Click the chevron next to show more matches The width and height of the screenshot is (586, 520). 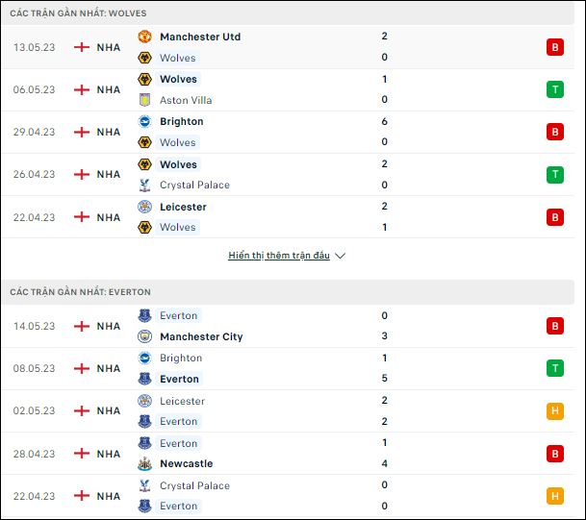pyautogui.click(x=340, y=256)
